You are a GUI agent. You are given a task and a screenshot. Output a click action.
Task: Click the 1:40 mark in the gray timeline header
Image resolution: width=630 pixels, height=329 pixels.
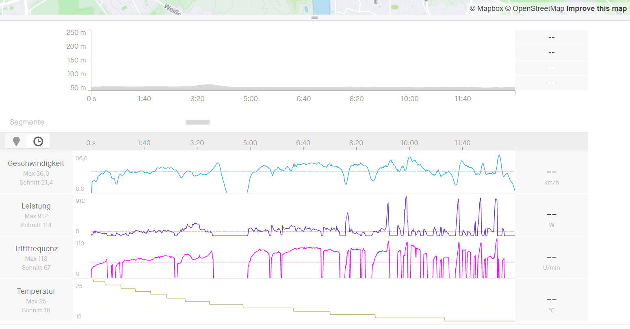[x=144, y=143]
